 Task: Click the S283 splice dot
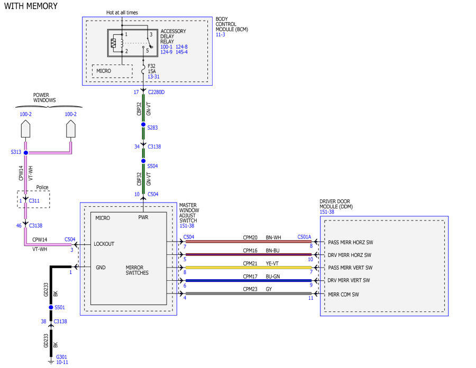coord(143,124)
